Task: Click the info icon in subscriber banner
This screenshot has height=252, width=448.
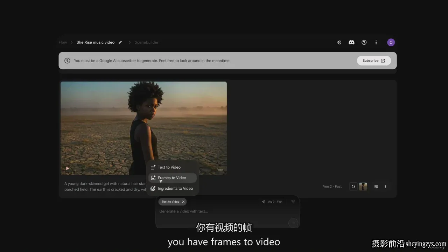Action: (67, 61)
